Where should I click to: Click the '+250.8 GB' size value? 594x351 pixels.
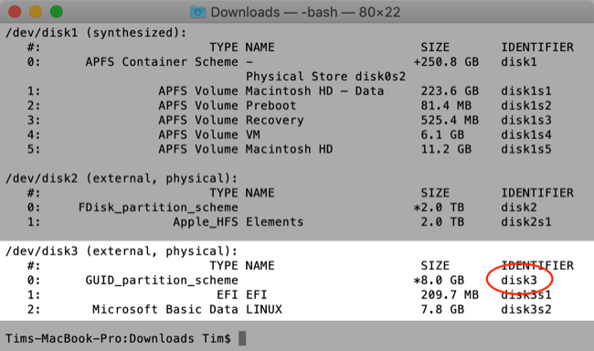[x=446, y=62]
